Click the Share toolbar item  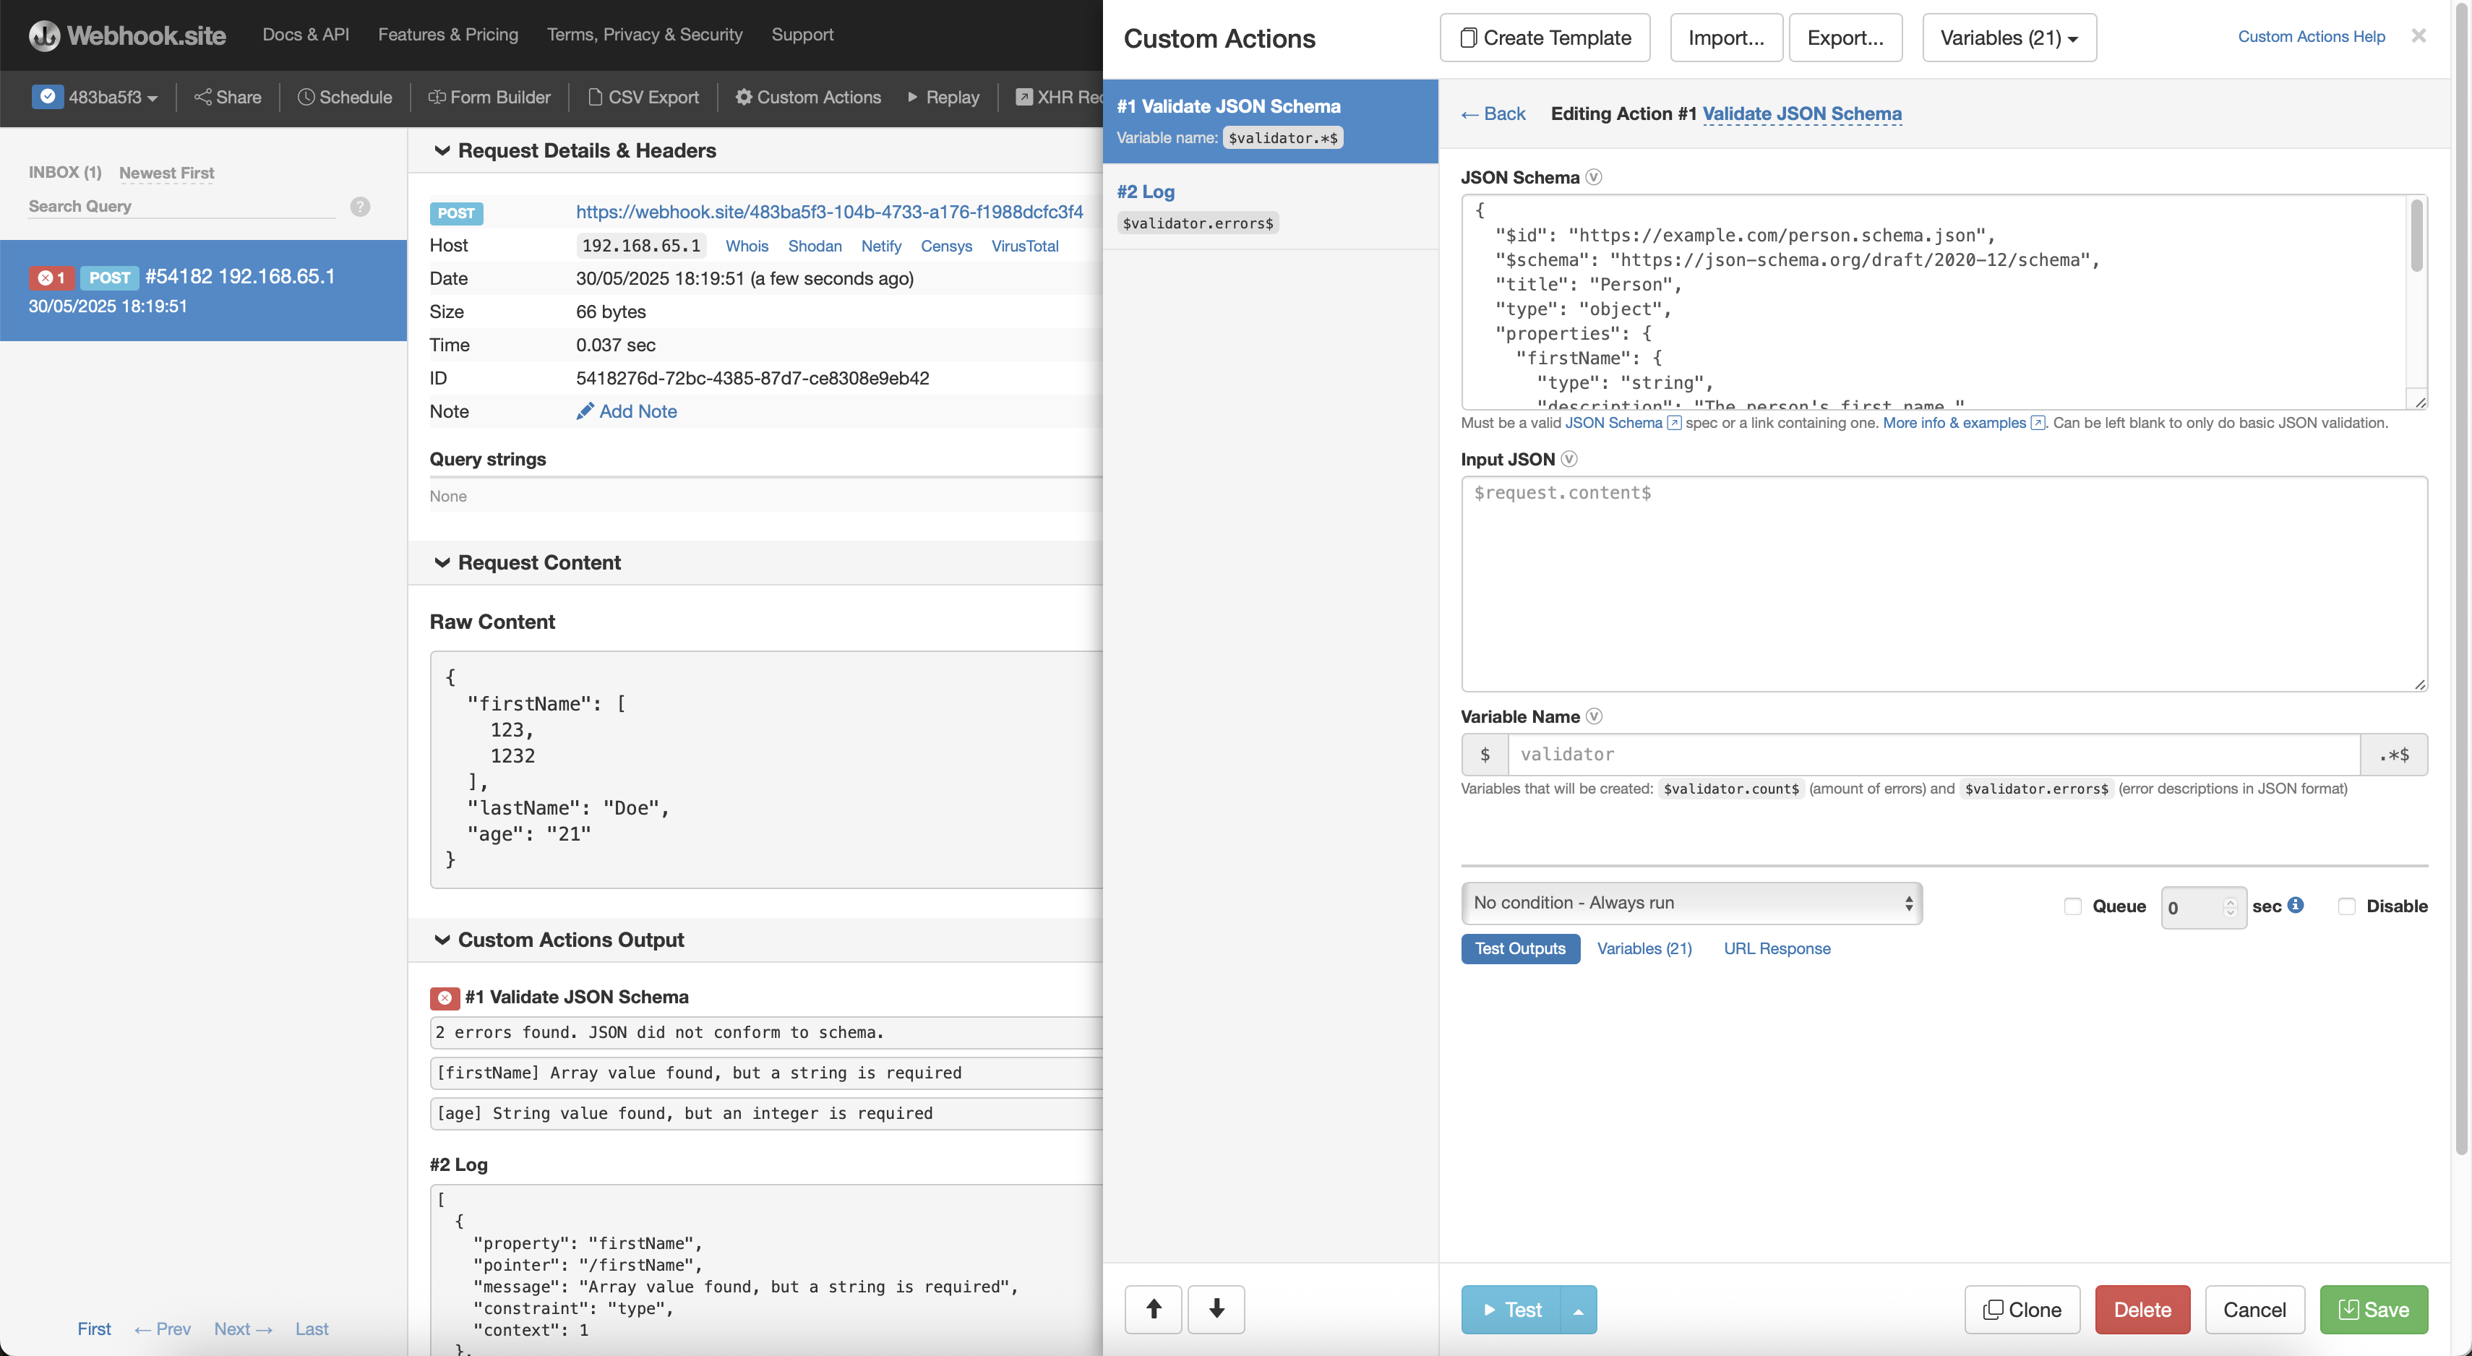[228, 97]
